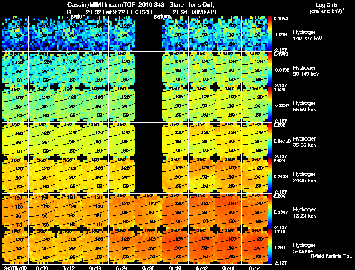Screen dimensions: 355x270
Task: Click the '05:48' time axis label
Action: click(x=228, y=268)
